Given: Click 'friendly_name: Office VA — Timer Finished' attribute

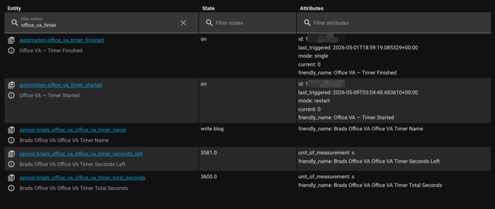Looking at the screenshot, I should (347, 73).
